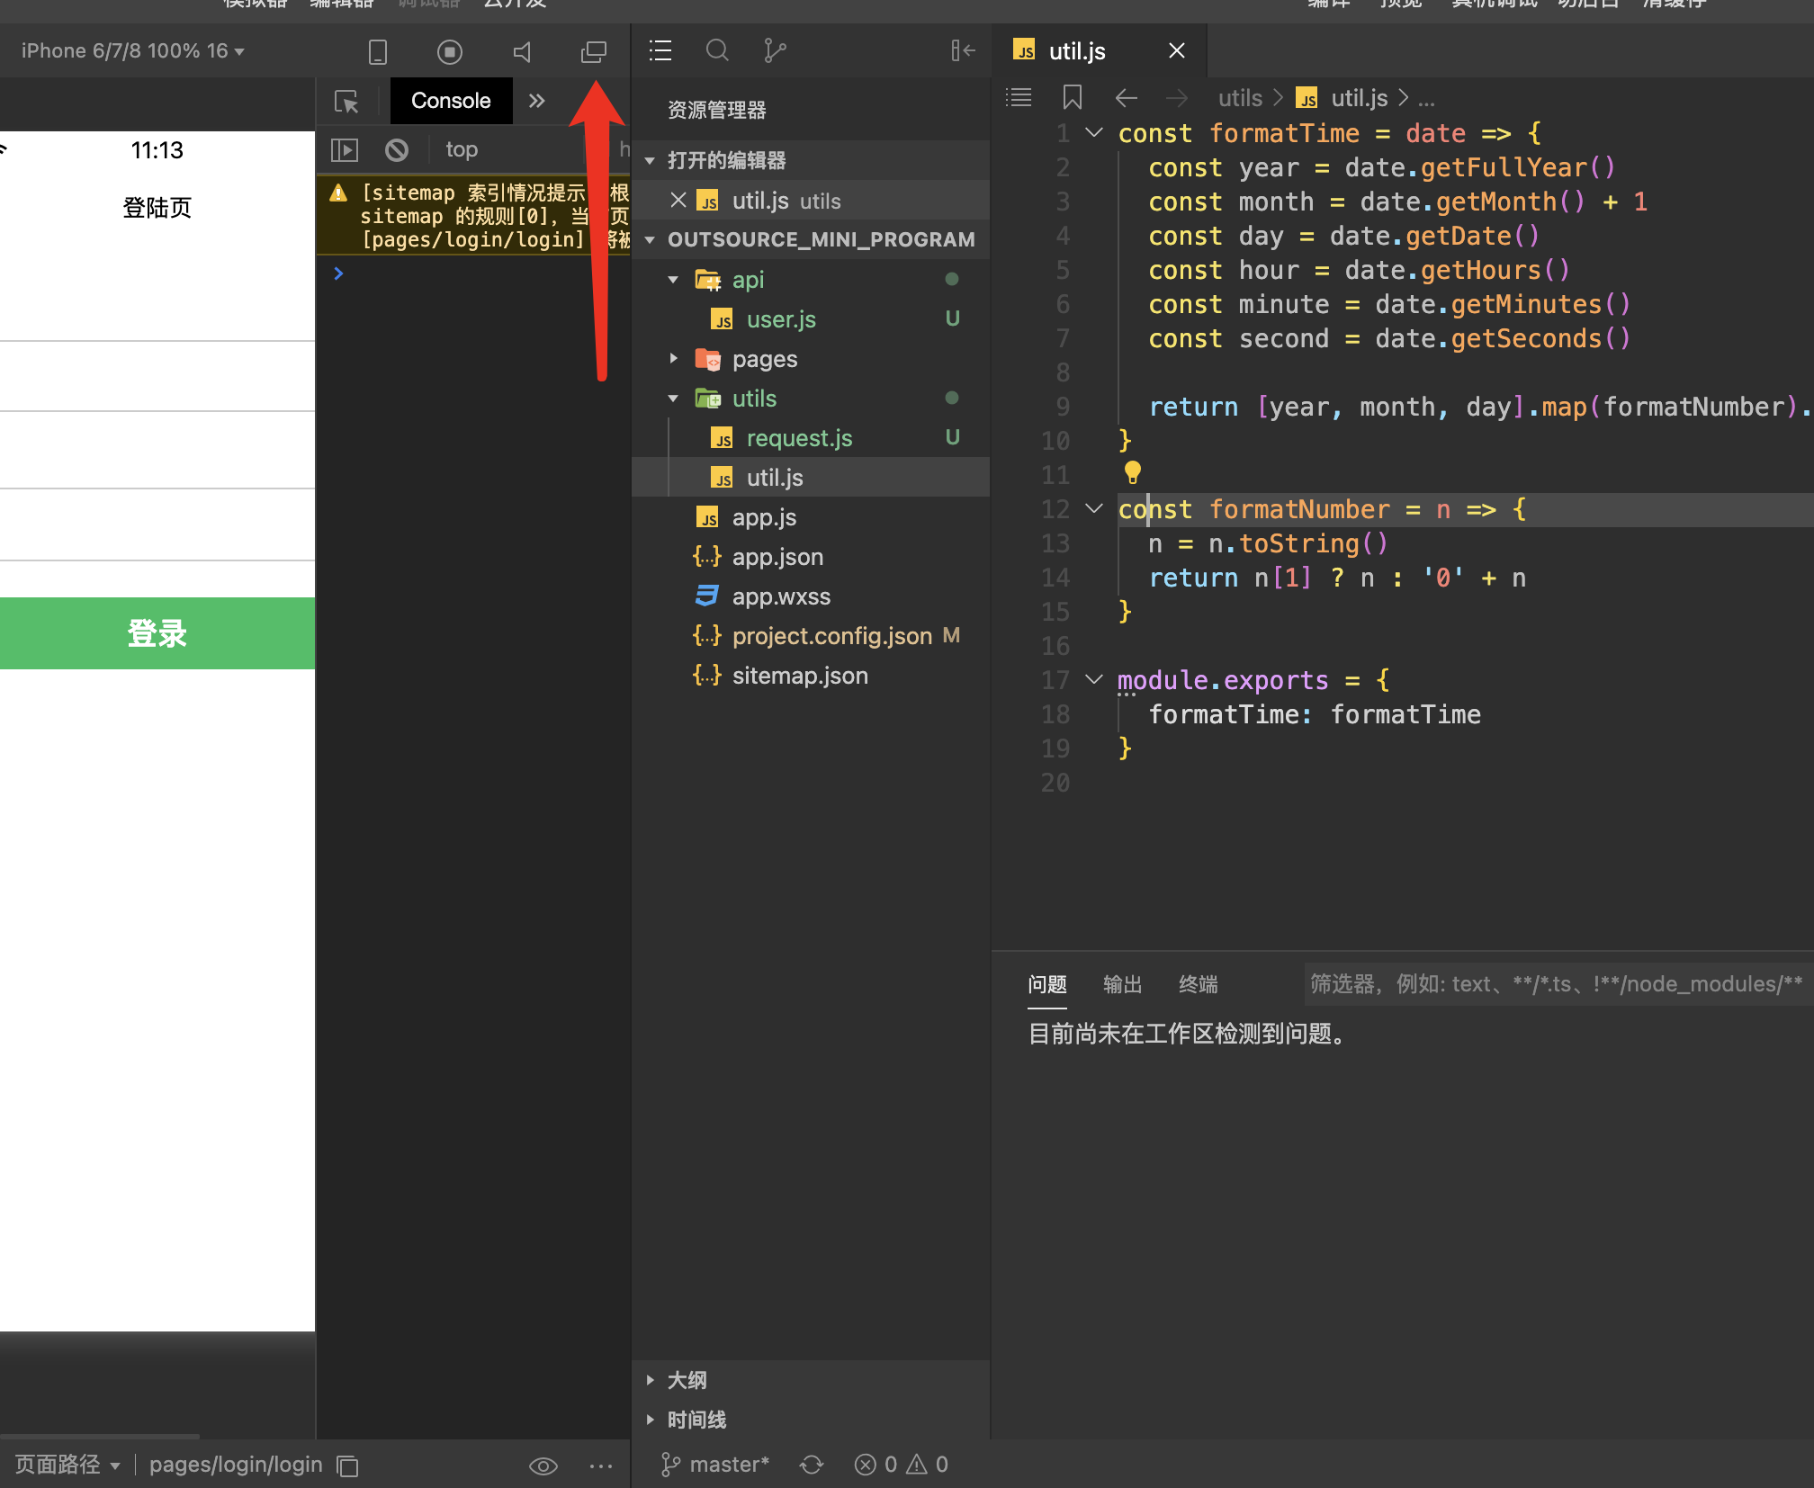The image size is (1814, 1488).
Task: Click the lightbulb quick-fix on line 11
Action: [1132, 471]
